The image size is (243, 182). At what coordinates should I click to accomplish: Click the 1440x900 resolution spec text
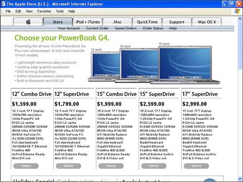pos(197,115)
